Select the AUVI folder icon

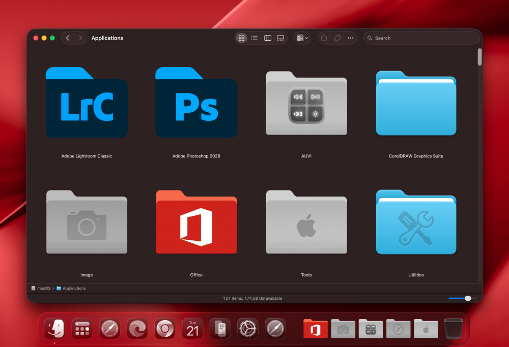[x=306, y=103]
